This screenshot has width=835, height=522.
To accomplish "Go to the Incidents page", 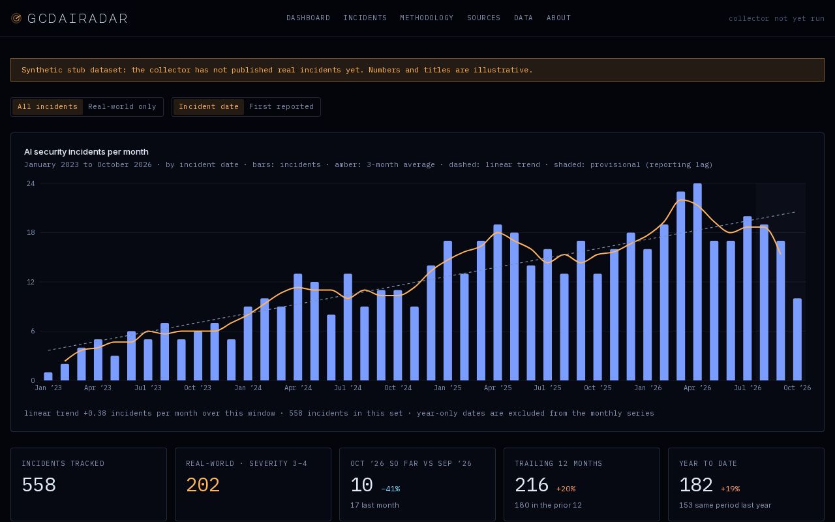I will [365, 18].
